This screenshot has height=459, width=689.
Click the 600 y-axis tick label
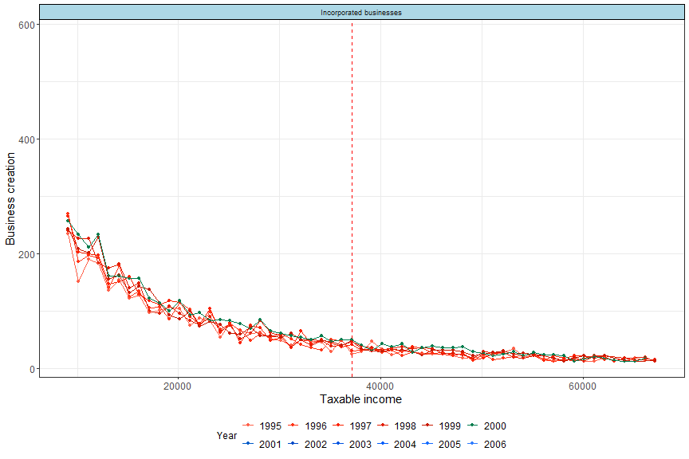[24, 25]
